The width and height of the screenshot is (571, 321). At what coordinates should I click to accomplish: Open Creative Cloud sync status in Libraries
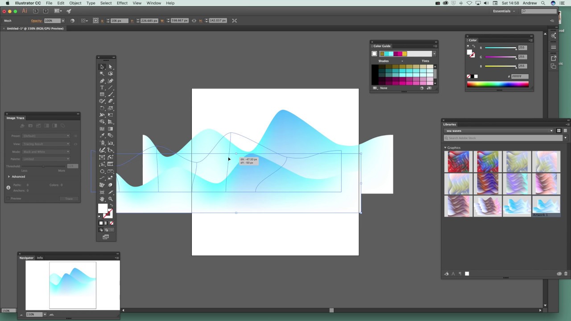point(559,274)
